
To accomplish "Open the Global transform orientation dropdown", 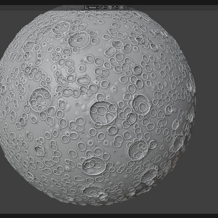I will point(92,8).
